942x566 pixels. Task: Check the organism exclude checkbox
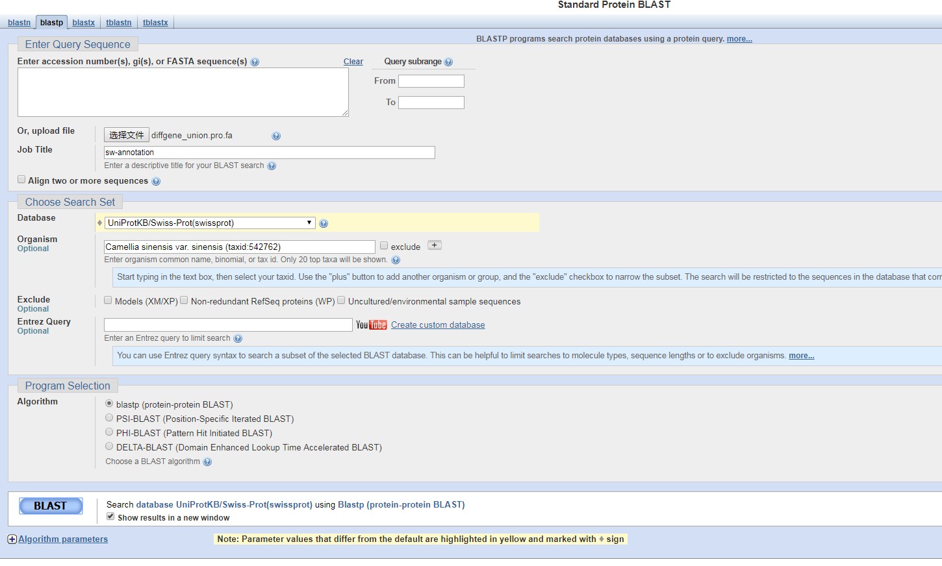coord(384,246)
